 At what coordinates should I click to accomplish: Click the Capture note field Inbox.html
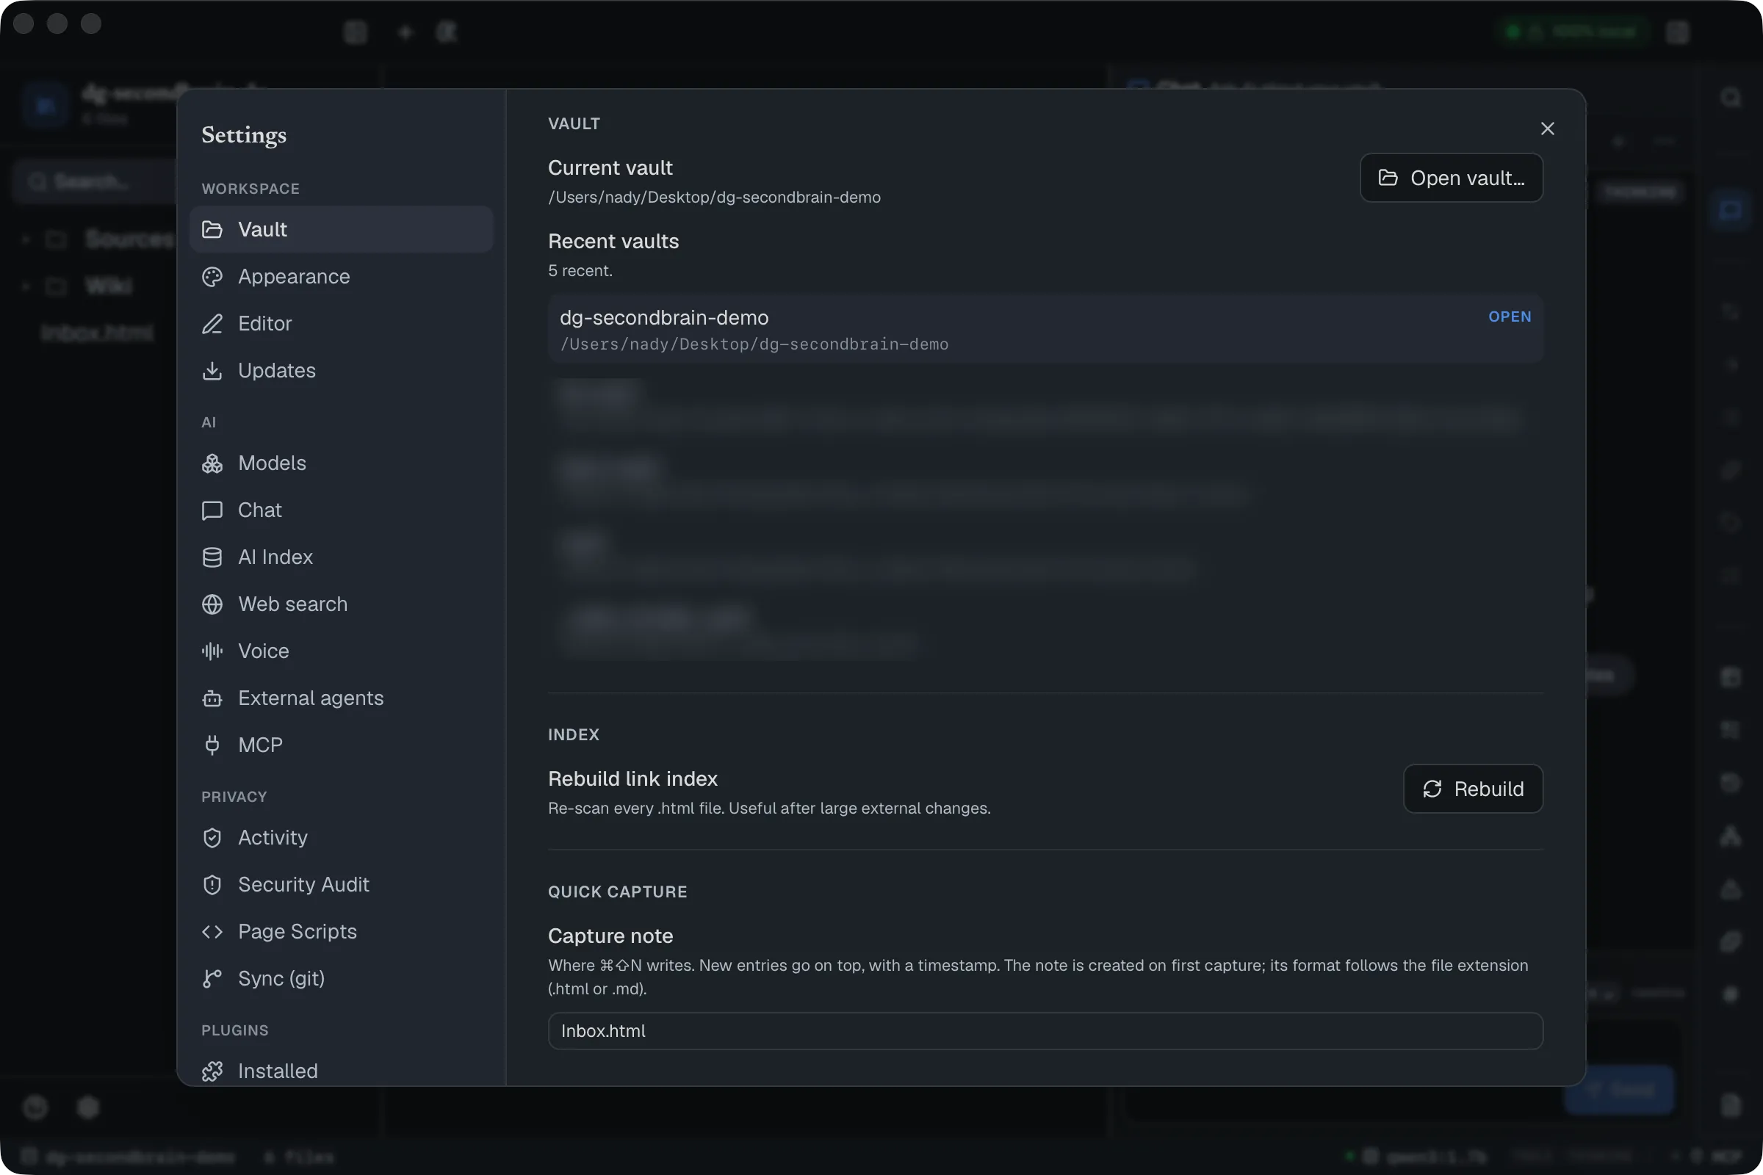pyautogui.click(x=1045, y=1031)
